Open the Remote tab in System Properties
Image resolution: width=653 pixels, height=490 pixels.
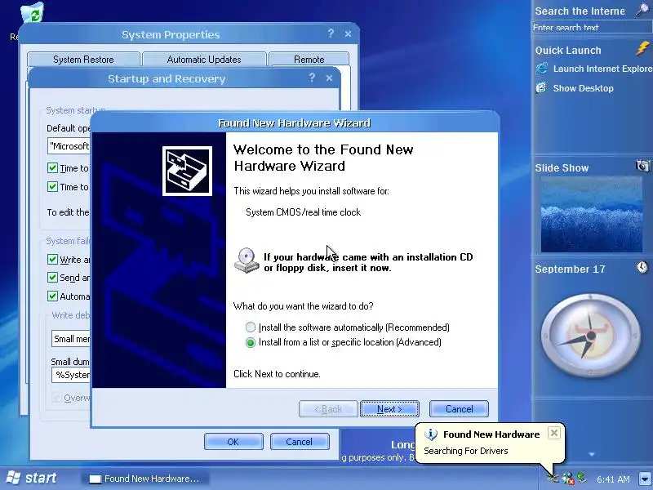pos(309,60)
